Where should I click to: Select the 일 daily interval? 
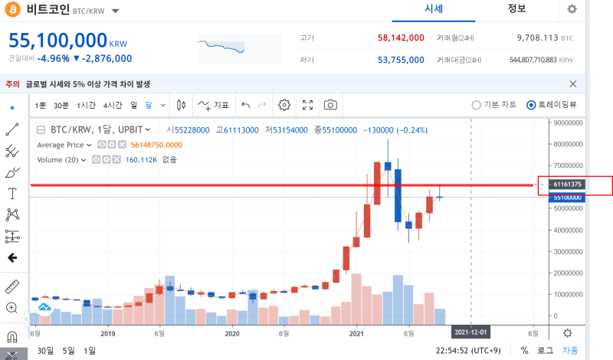(x=133, y=105)
